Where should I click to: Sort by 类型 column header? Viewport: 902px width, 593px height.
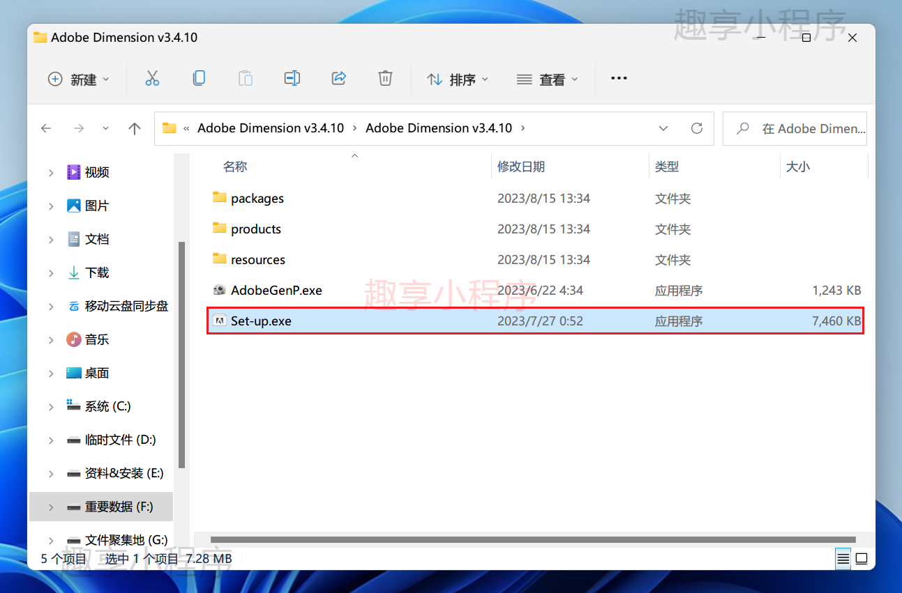(667, 167)
